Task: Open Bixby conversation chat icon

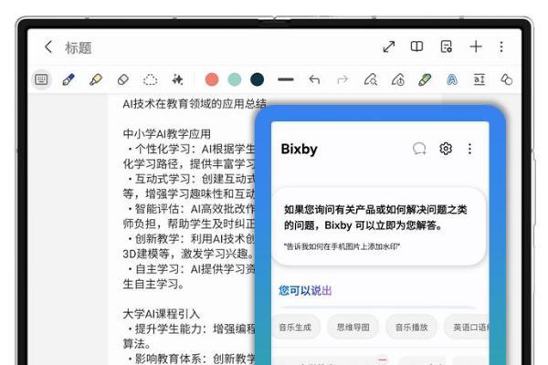Action: [x=419, y=149]
